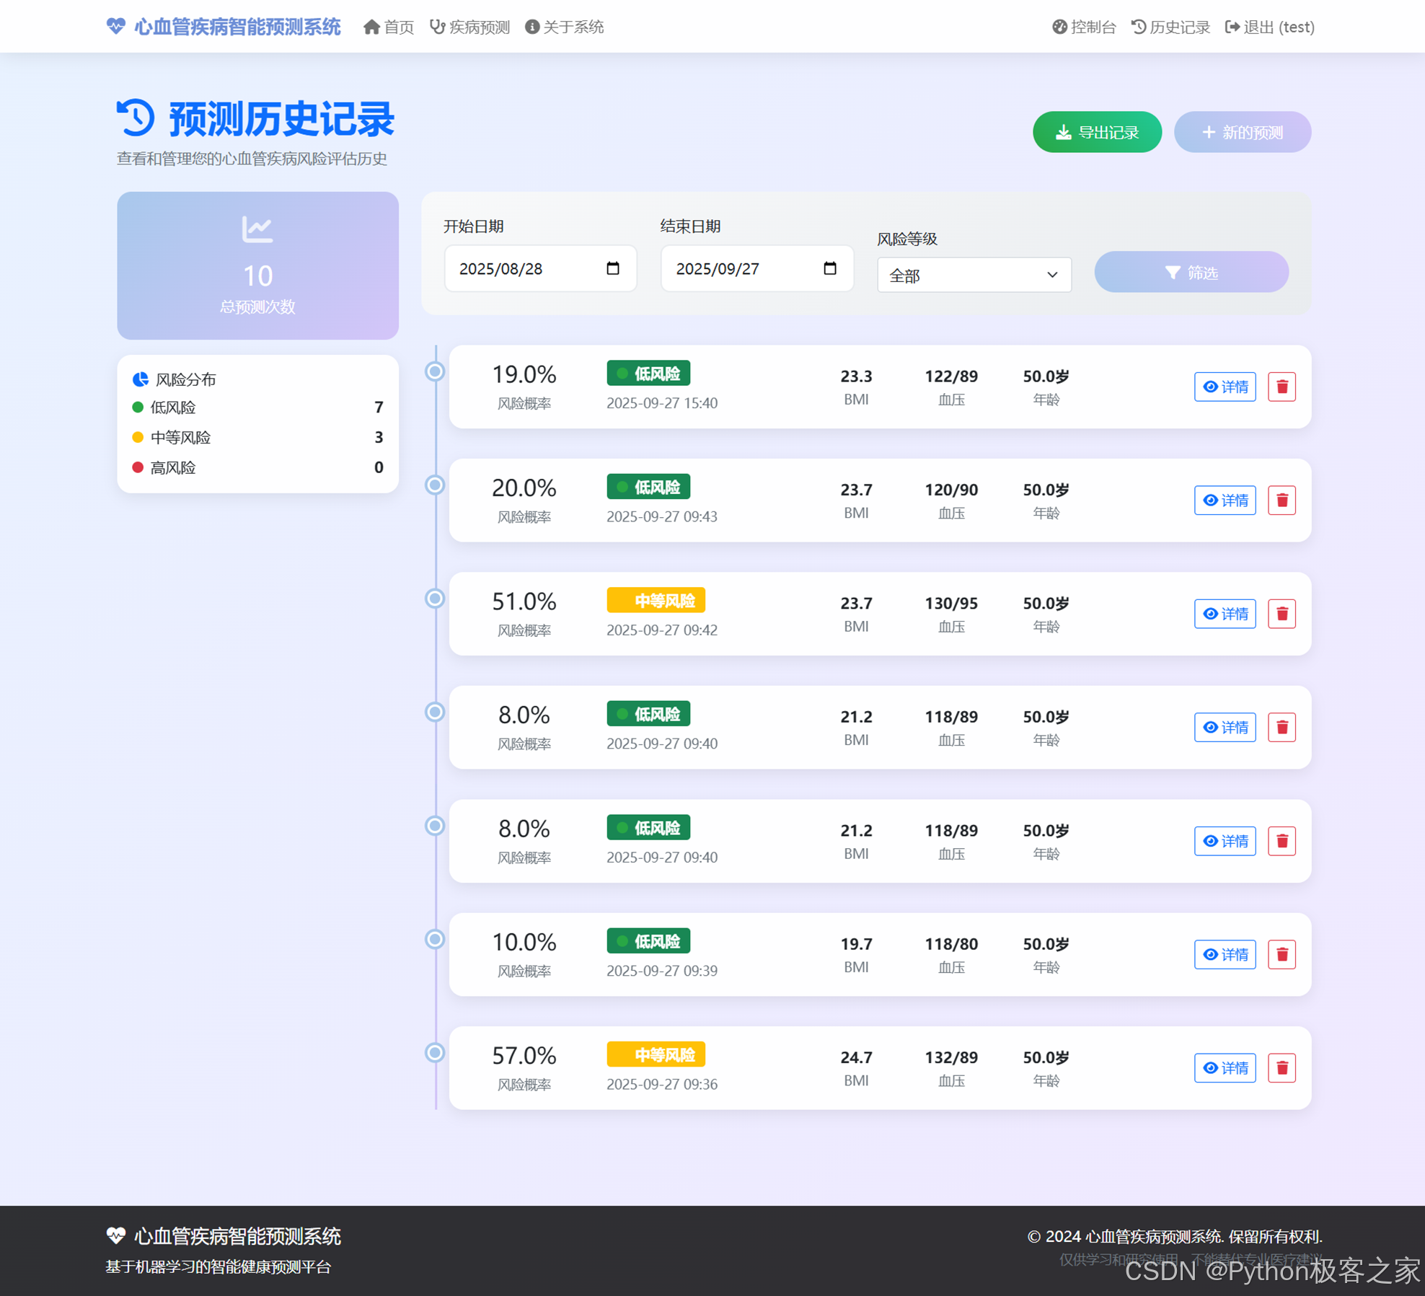Image resolution: width=1425 pixels, height=1296 pixels.
Task: Delete the 21.2 BMI record dated 09:40 upper row
Action: coord(1281,728)
